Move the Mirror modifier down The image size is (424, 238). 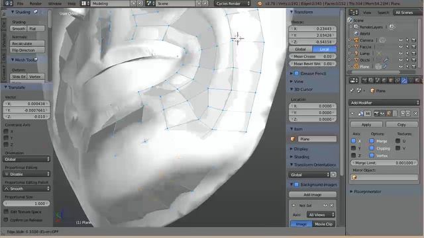pos(408,114)
